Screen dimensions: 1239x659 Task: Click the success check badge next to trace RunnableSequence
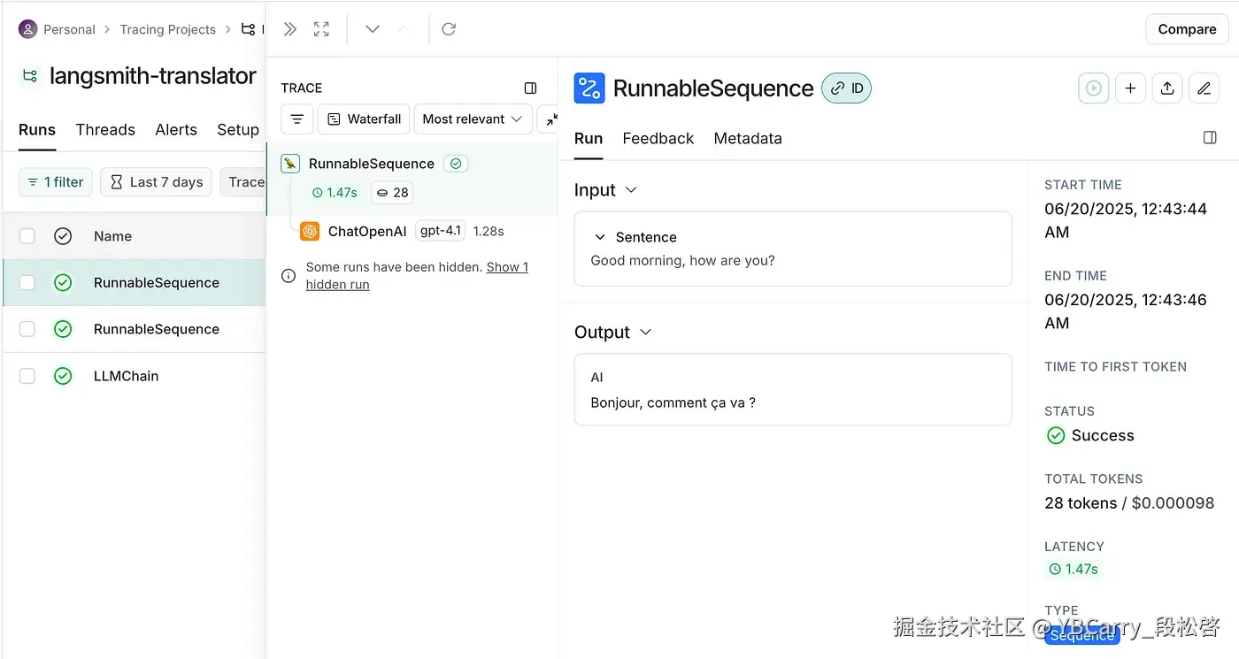[x=456, y=164]
